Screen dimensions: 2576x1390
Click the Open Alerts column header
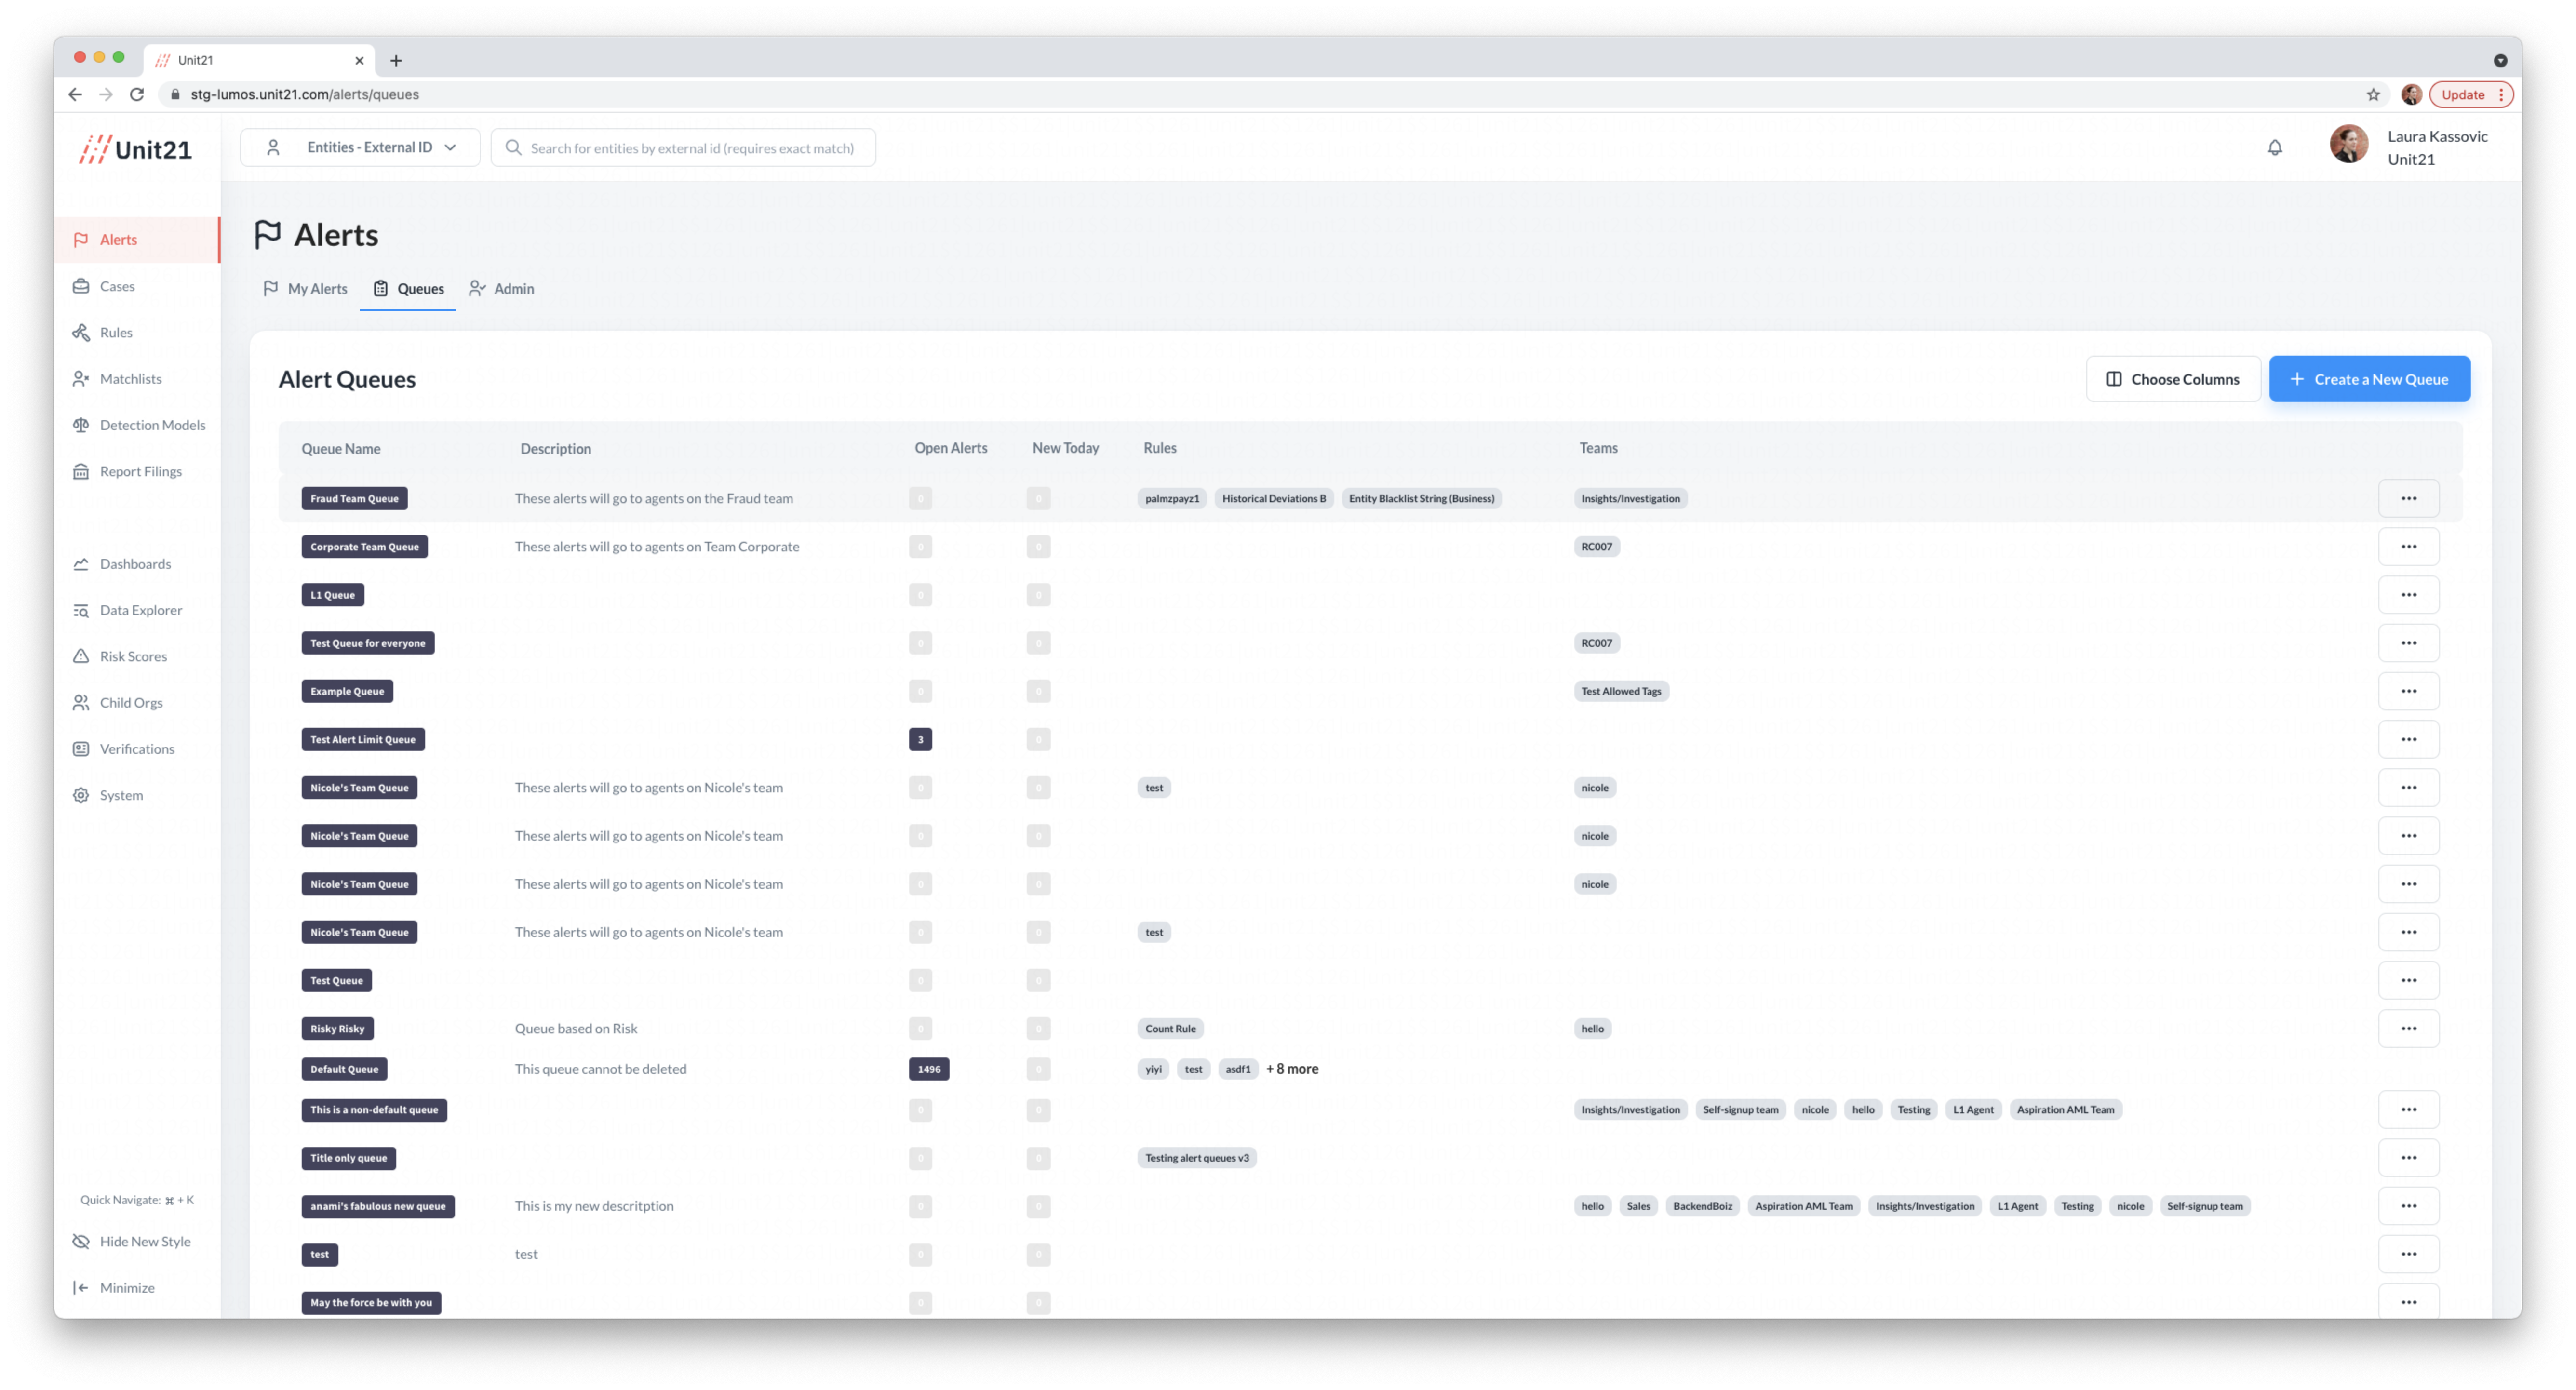pyautogui.click(x=950, y=448)
